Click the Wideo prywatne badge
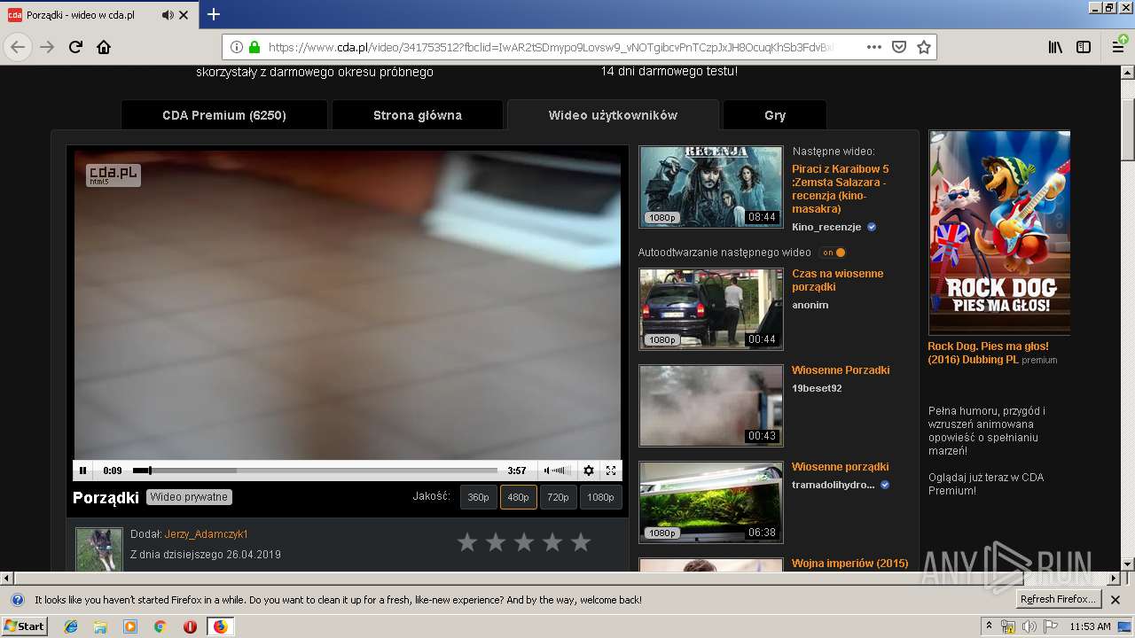1135x638 pixels. (189, 497)
